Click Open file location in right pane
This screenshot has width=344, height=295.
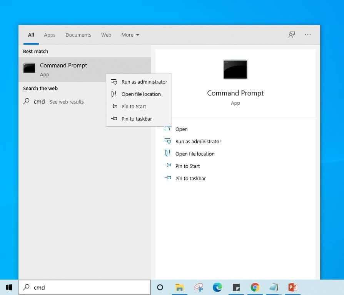[x=195, y=154]
